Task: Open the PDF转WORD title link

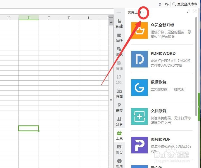Action: pyautogui.click(x=163, y=53)
